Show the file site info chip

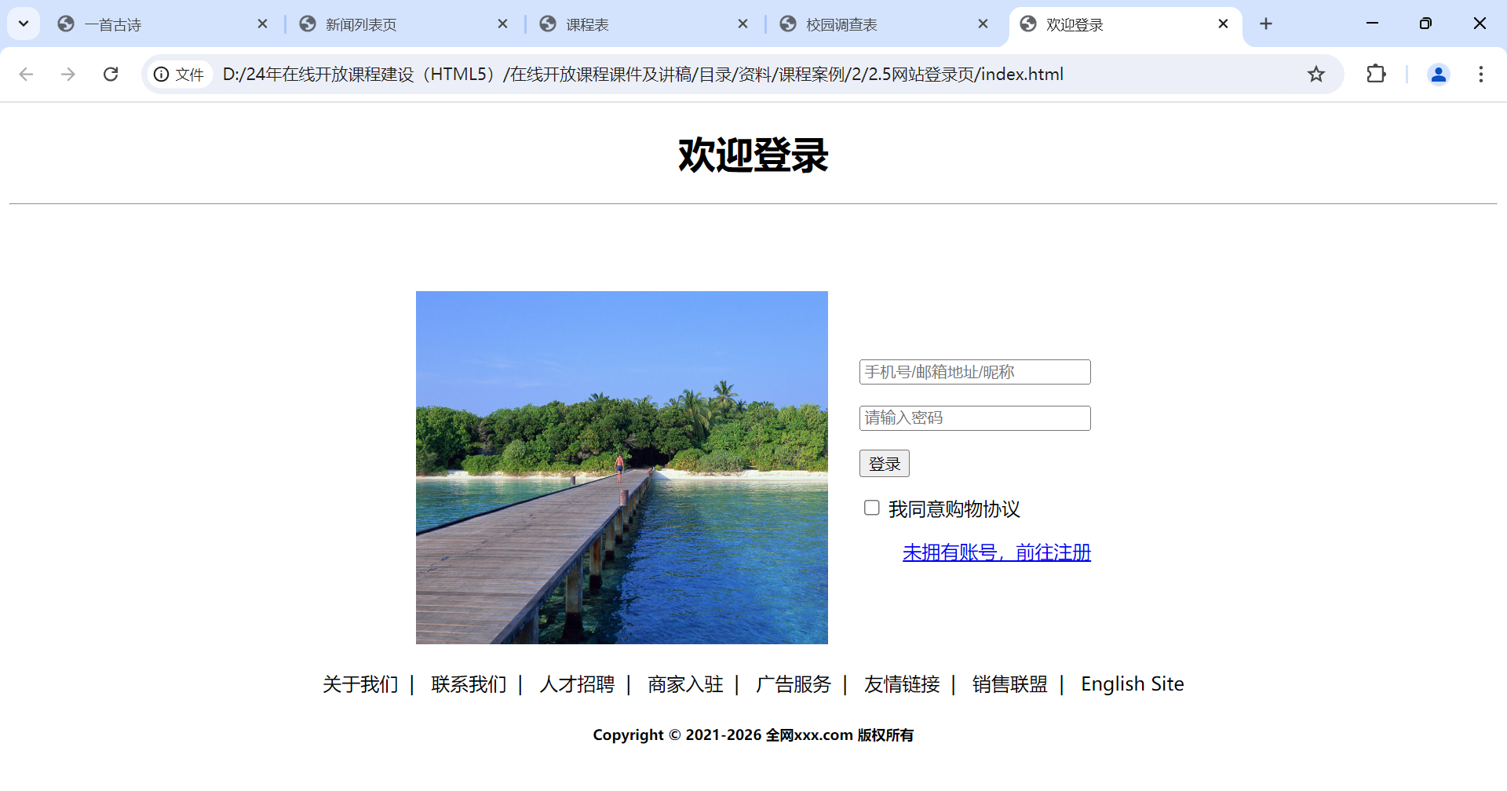[x=179, y=74]
